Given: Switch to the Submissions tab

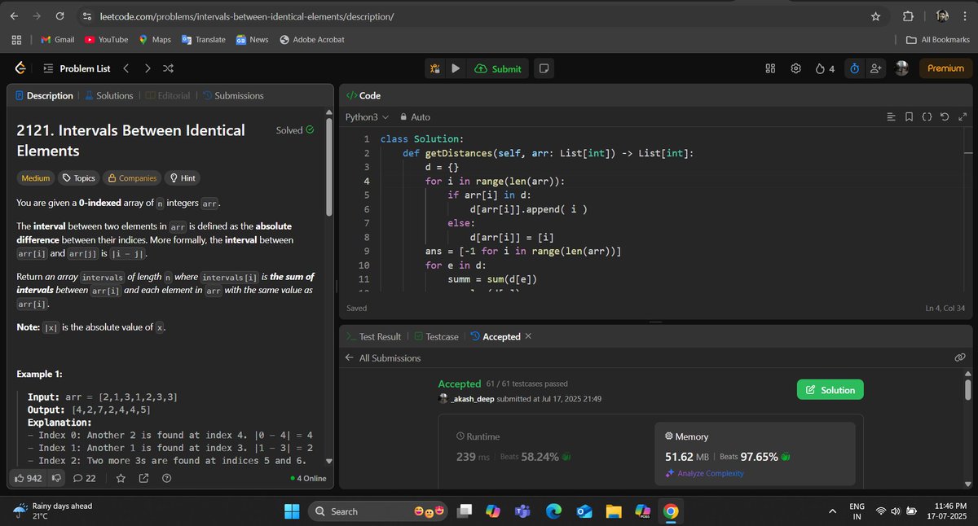Looking at the screenshot, I should click(233, 95).
